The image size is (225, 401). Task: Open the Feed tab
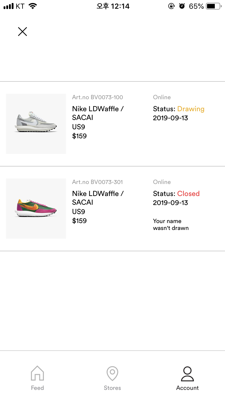pos(37,378)
